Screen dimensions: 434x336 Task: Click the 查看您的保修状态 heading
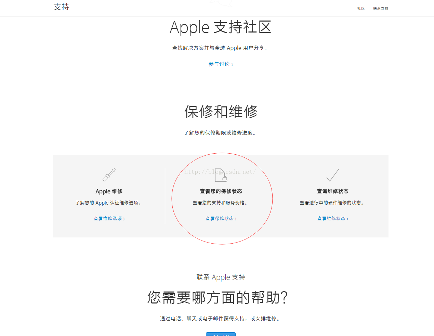(221, 191)
